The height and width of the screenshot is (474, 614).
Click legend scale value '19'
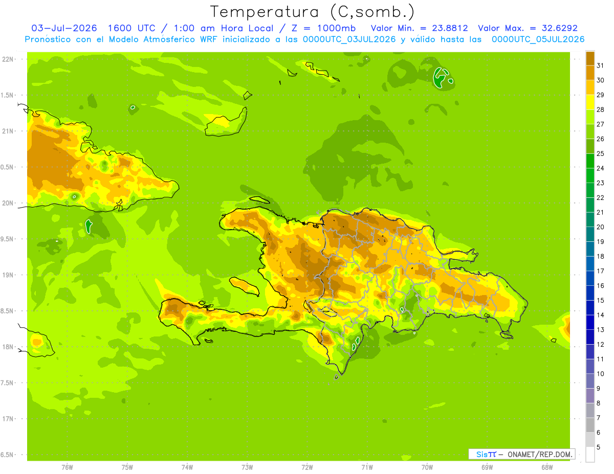coord(601,242)
